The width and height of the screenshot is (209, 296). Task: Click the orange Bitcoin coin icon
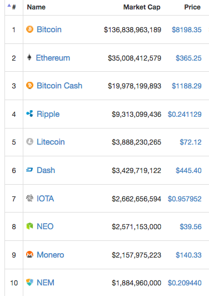tap(29, 29)
